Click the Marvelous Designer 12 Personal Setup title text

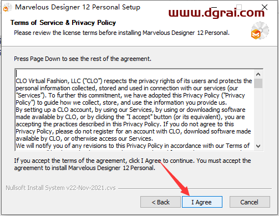(78, 7)
